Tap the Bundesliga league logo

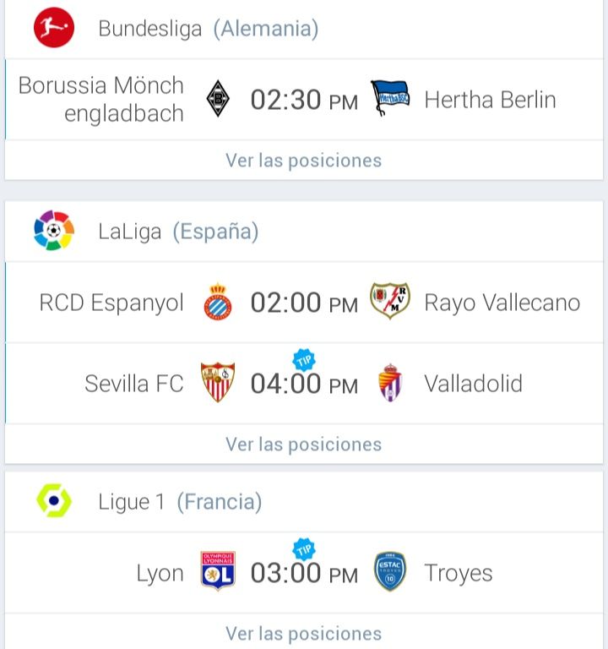coord(54,27)
